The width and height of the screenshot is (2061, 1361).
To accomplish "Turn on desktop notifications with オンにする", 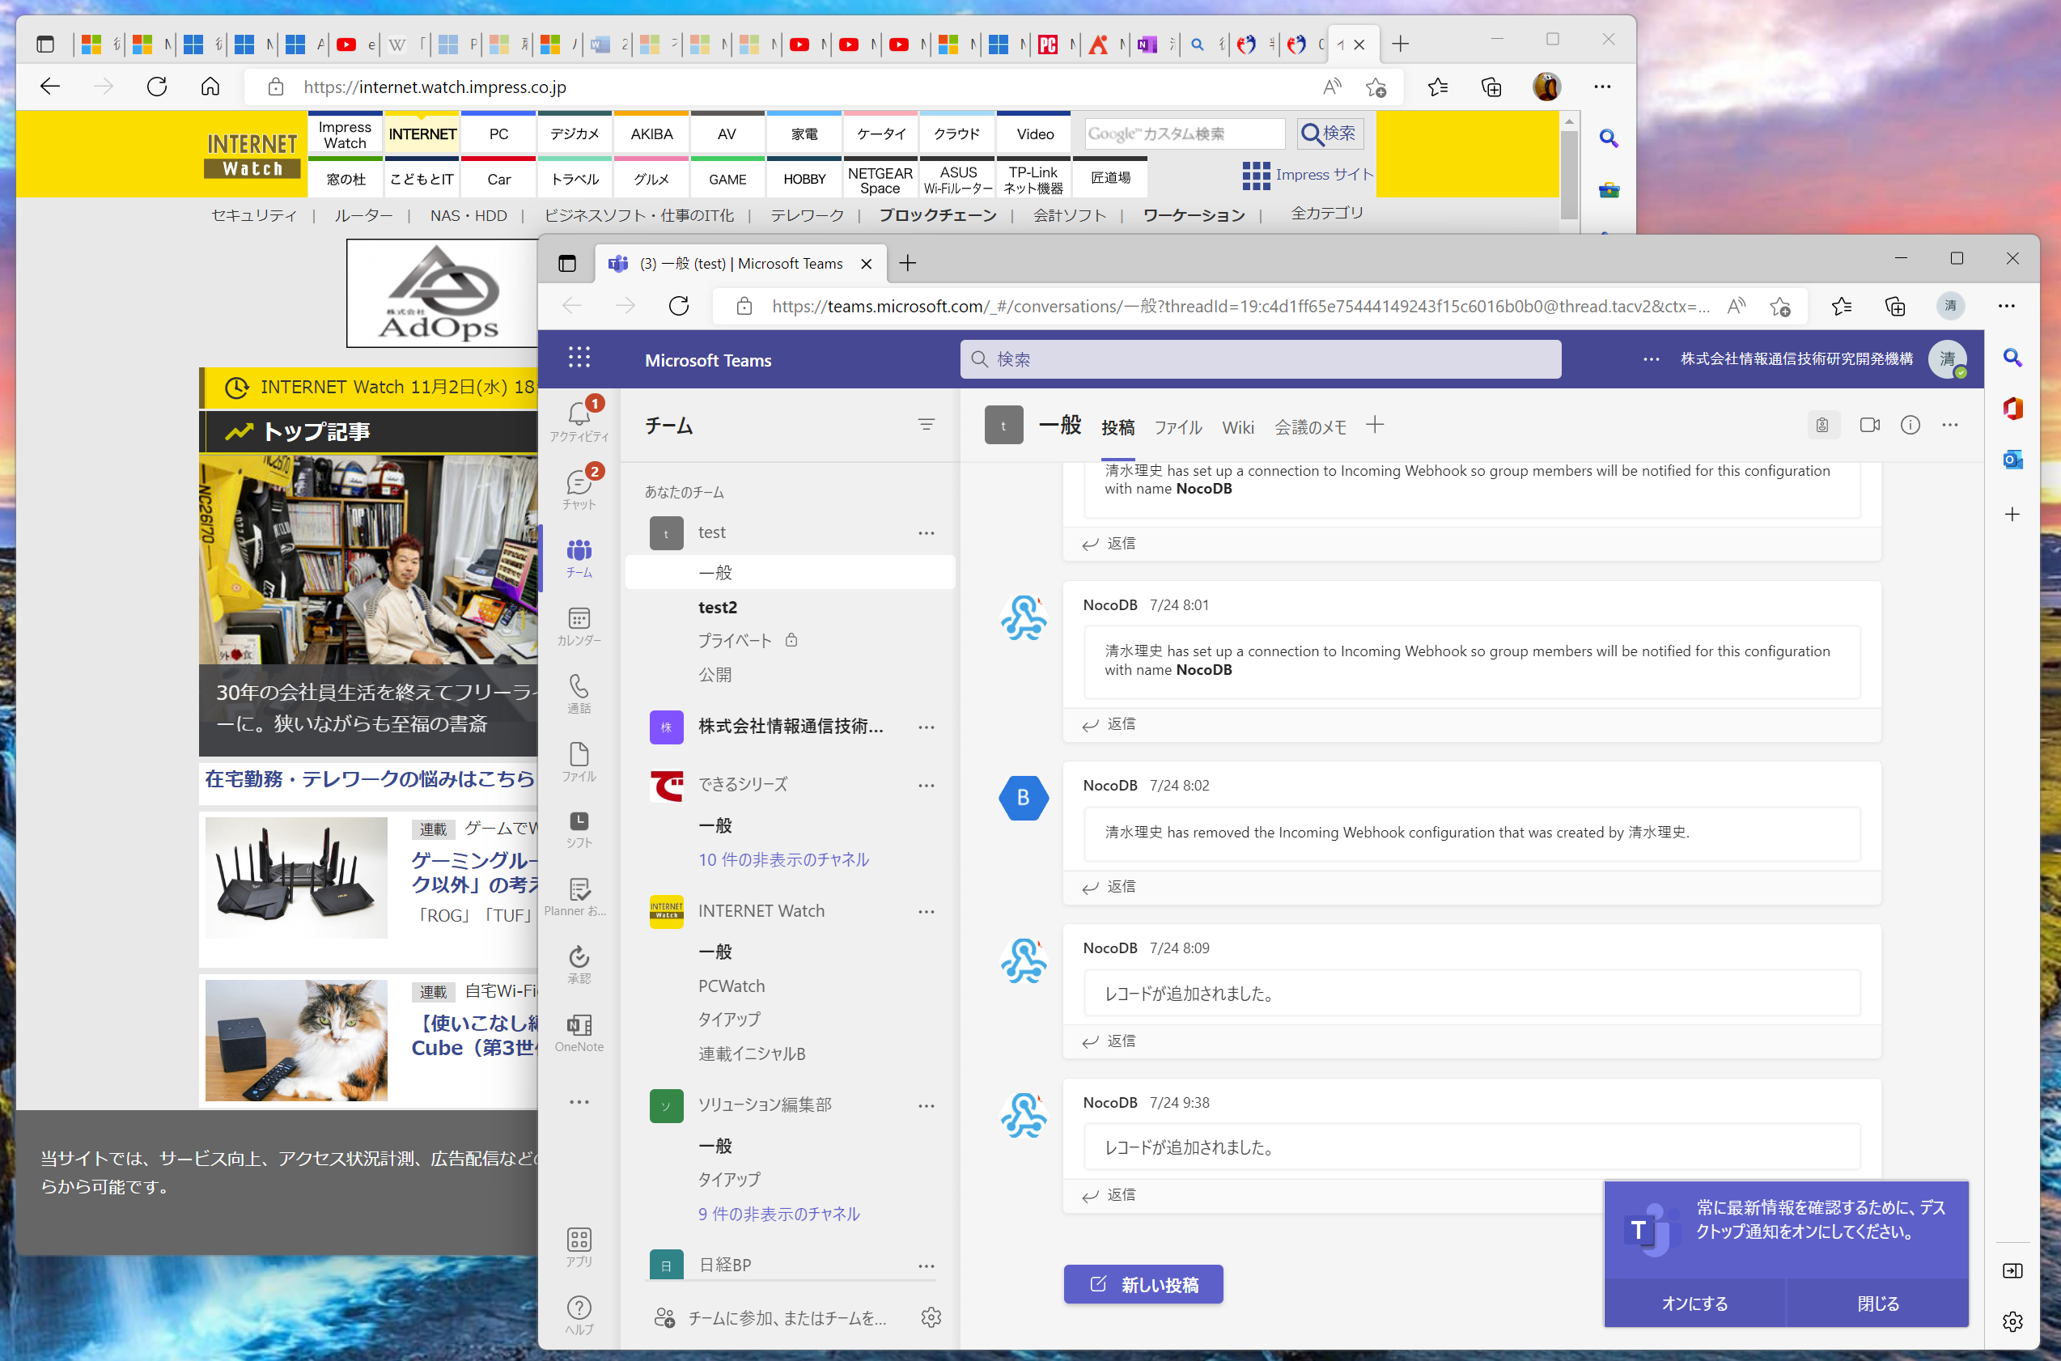I will point(1694,1303).
